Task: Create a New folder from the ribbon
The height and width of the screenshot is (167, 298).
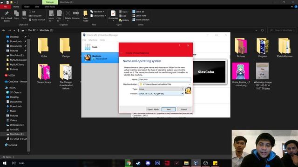Action: click(86, 16)
